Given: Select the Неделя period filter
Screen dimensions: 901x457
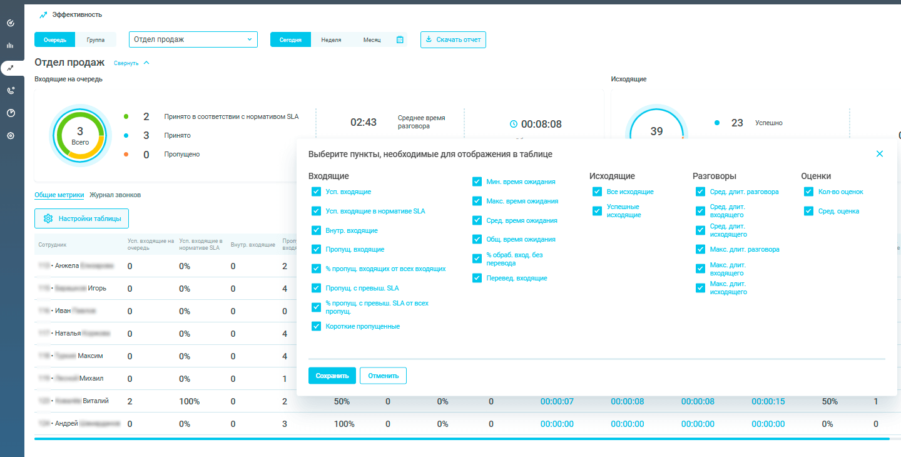Looking at the screenshot, I should (x=331, y=39).
